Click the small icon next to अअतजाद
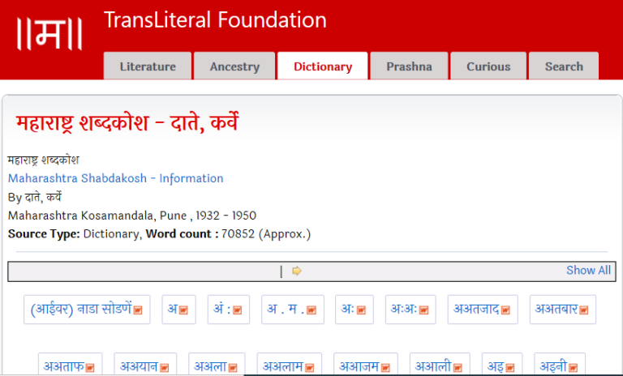This screenshot has height=376, width=623. [505, 310]
